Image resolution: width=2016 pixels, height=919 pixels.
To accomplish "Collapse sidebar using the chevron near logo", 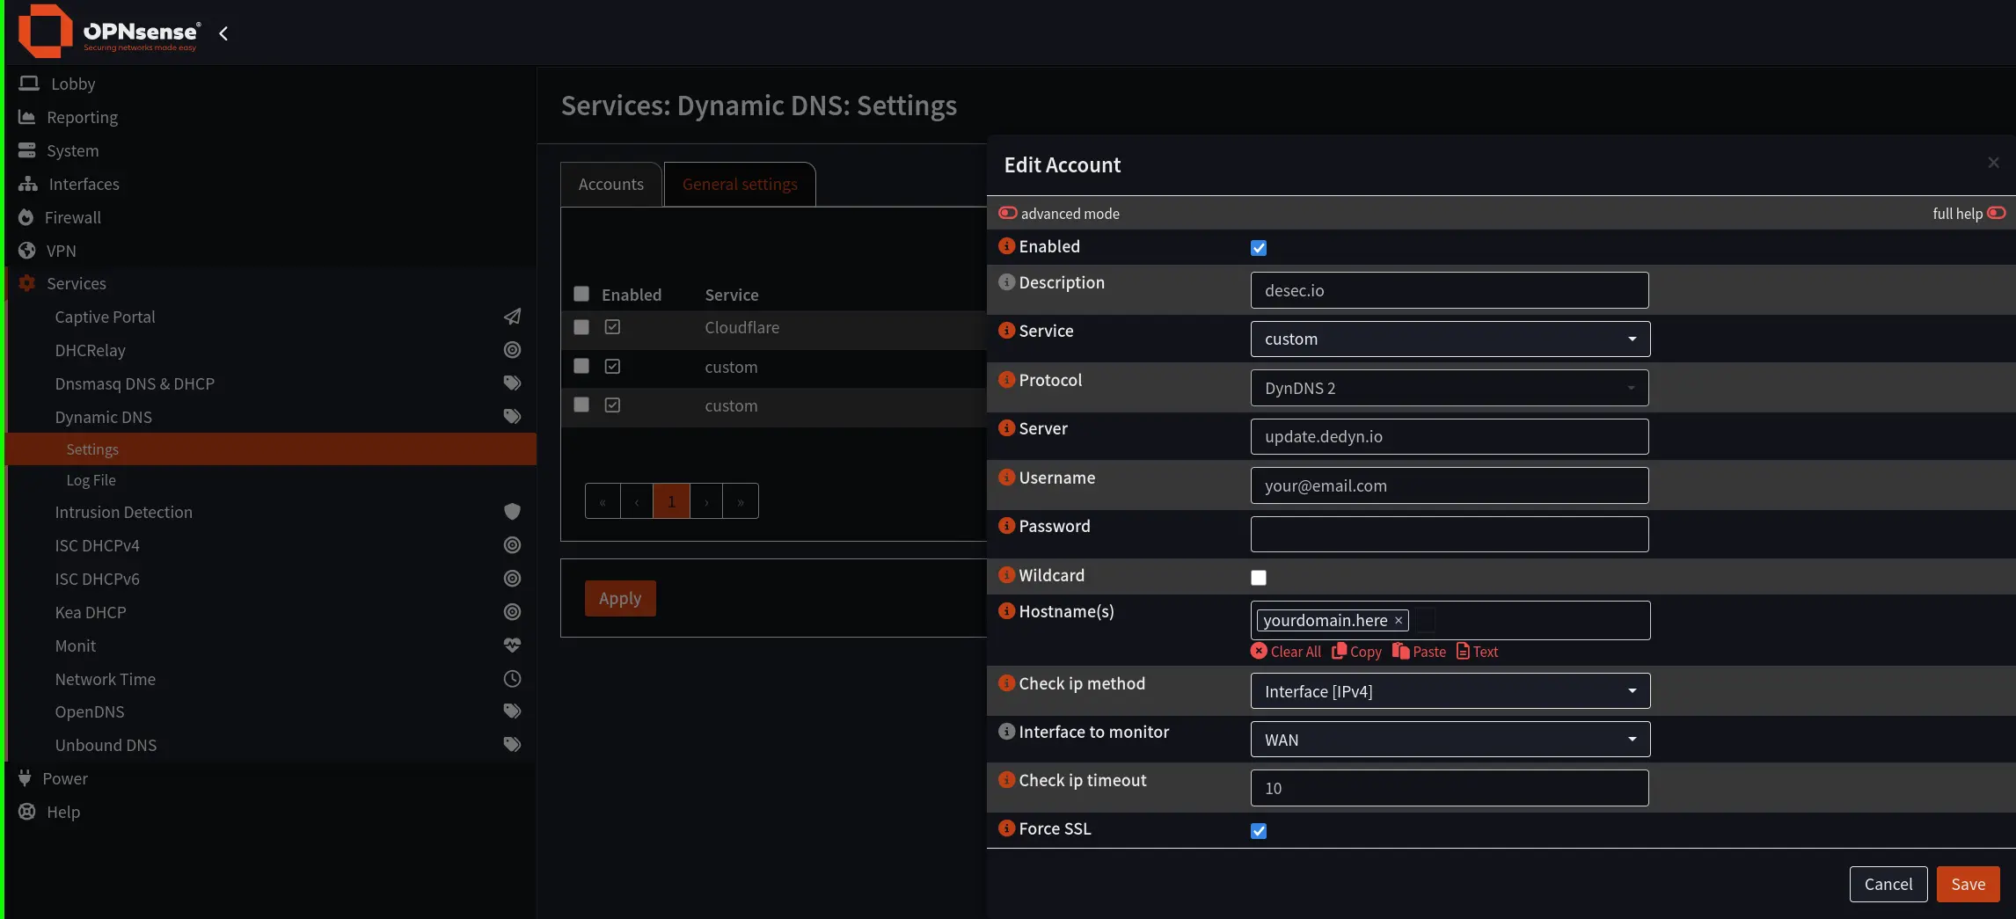I will 223,33.
